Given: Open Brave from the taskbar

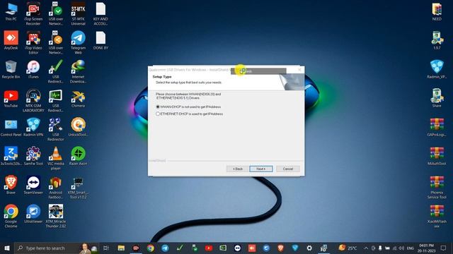Looking at the screenshot, I should click(280, 248).
